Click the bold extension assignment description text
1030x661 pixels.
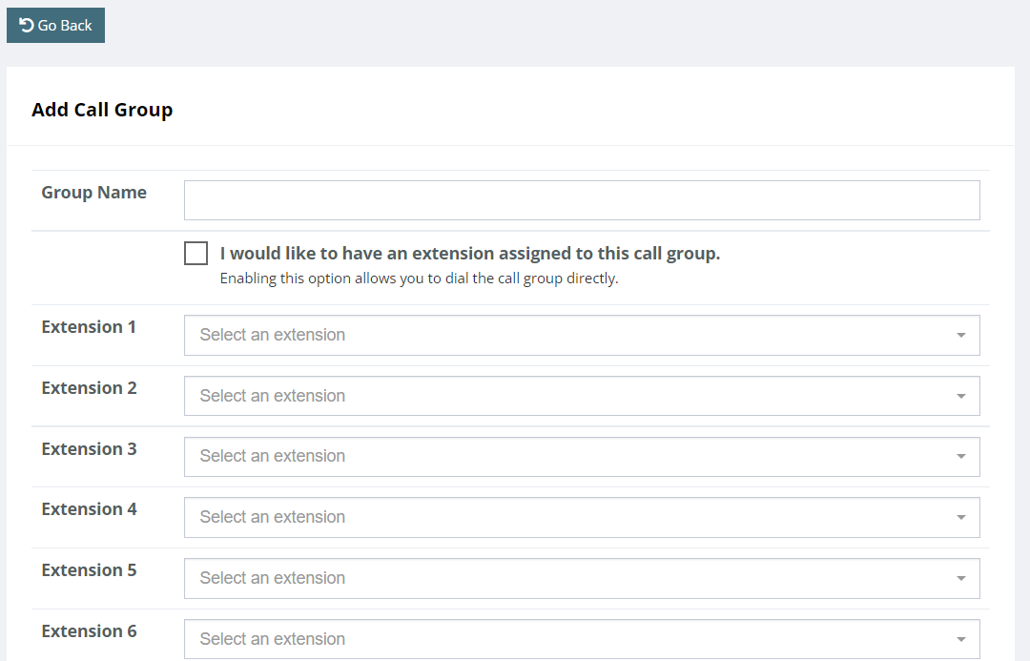469,253
